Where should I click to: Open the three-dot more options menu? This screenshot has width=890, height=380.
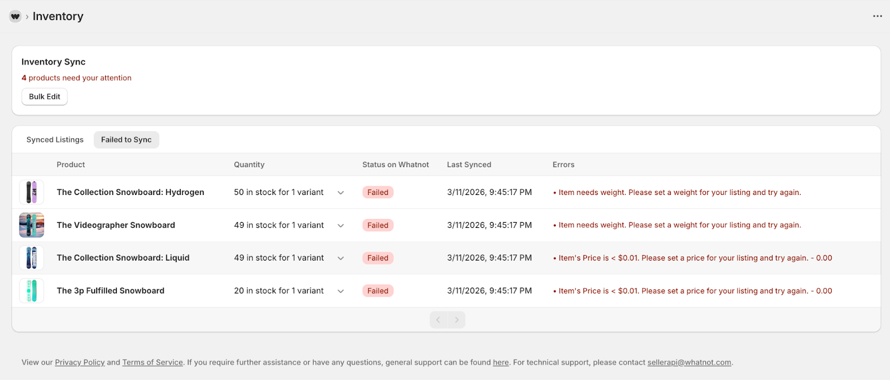coord(877,16)
